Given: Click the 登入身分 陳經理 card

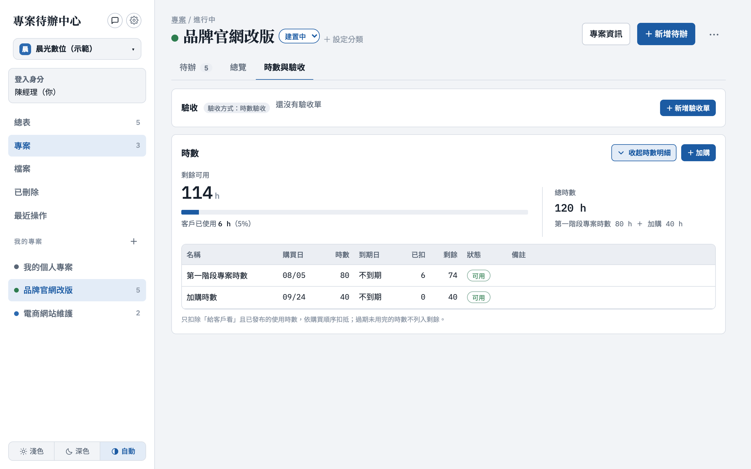Looking at the screenshot, I should point(77,86).
